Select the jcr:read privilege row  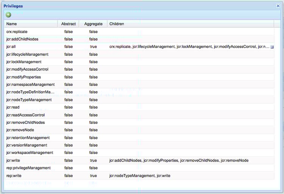coord(139,107)
